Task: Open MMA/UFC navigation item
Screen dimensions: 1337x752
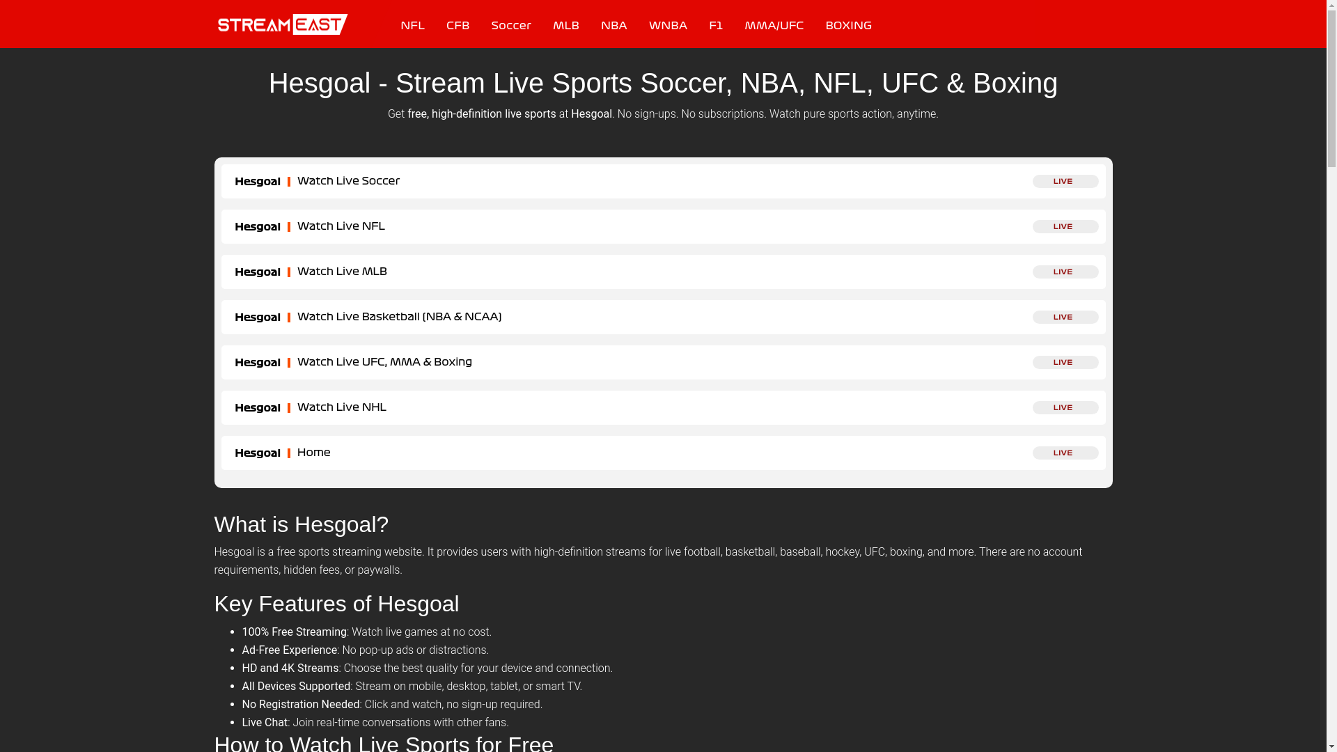Action: (x=774, y=25)
